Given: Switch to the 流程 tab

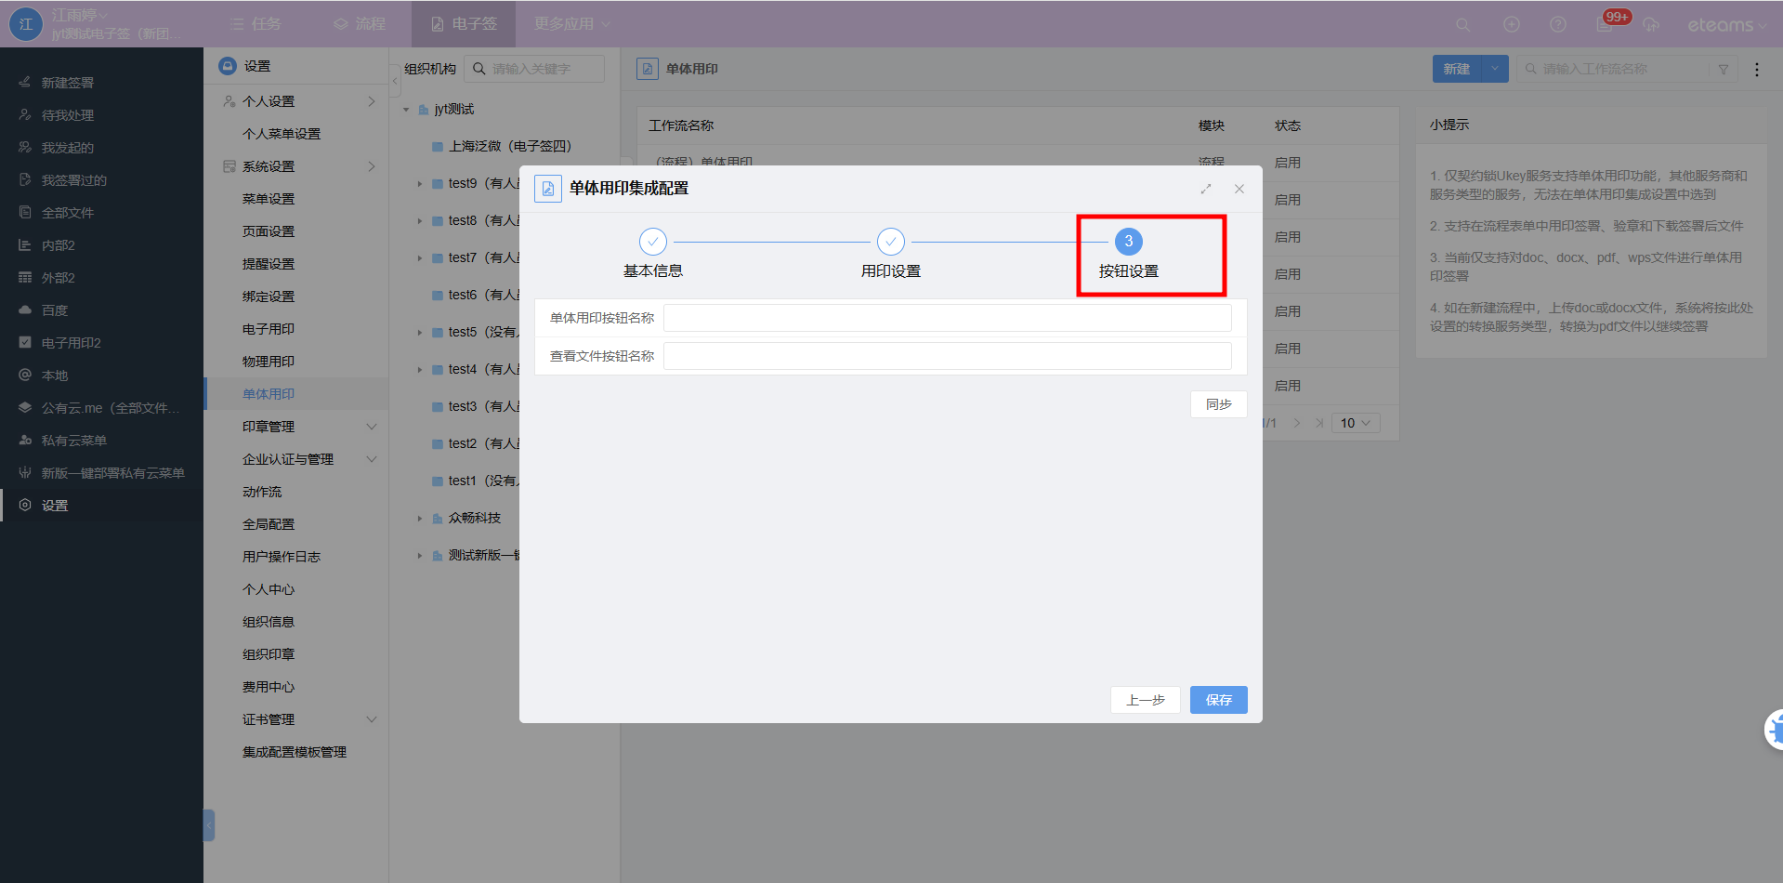Looking at the screenshot, I should pos(360,24).
